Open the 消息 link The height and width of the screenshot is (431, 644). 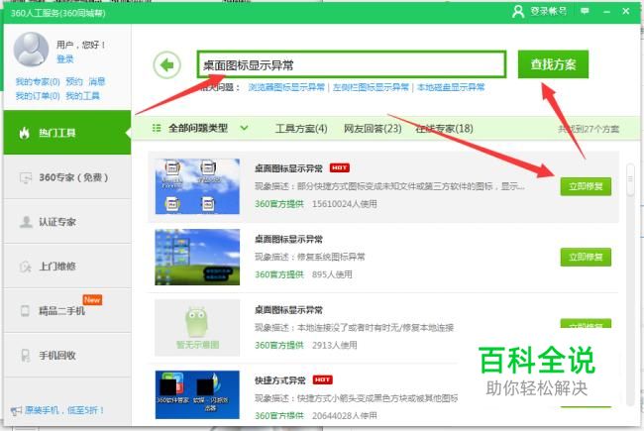coord(96,81)
